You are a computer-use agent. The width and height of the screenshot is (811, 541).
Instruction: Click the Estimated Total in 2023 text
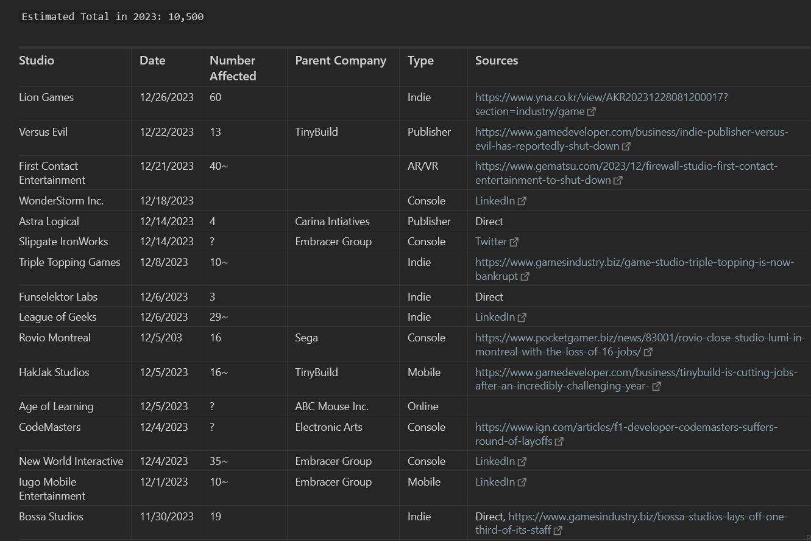click(113, 16)
